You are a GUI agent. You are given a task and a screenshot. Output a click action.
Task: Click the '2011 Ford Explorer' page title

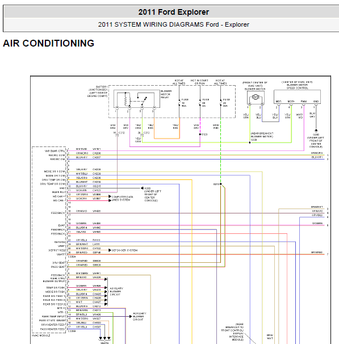coord(173,12)
